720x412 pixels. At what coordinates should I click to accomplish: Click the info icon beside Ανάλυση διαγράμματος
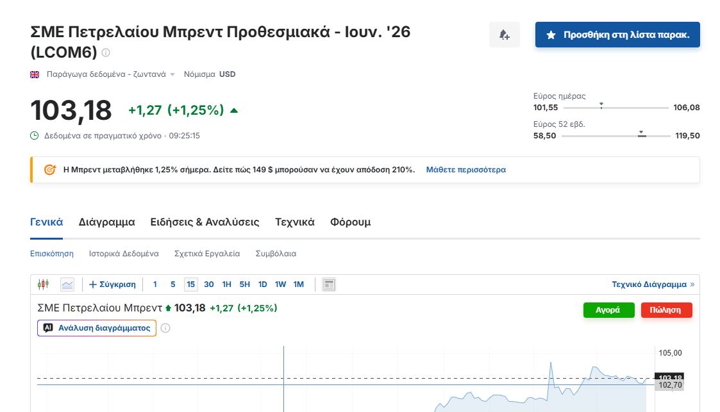165,328
